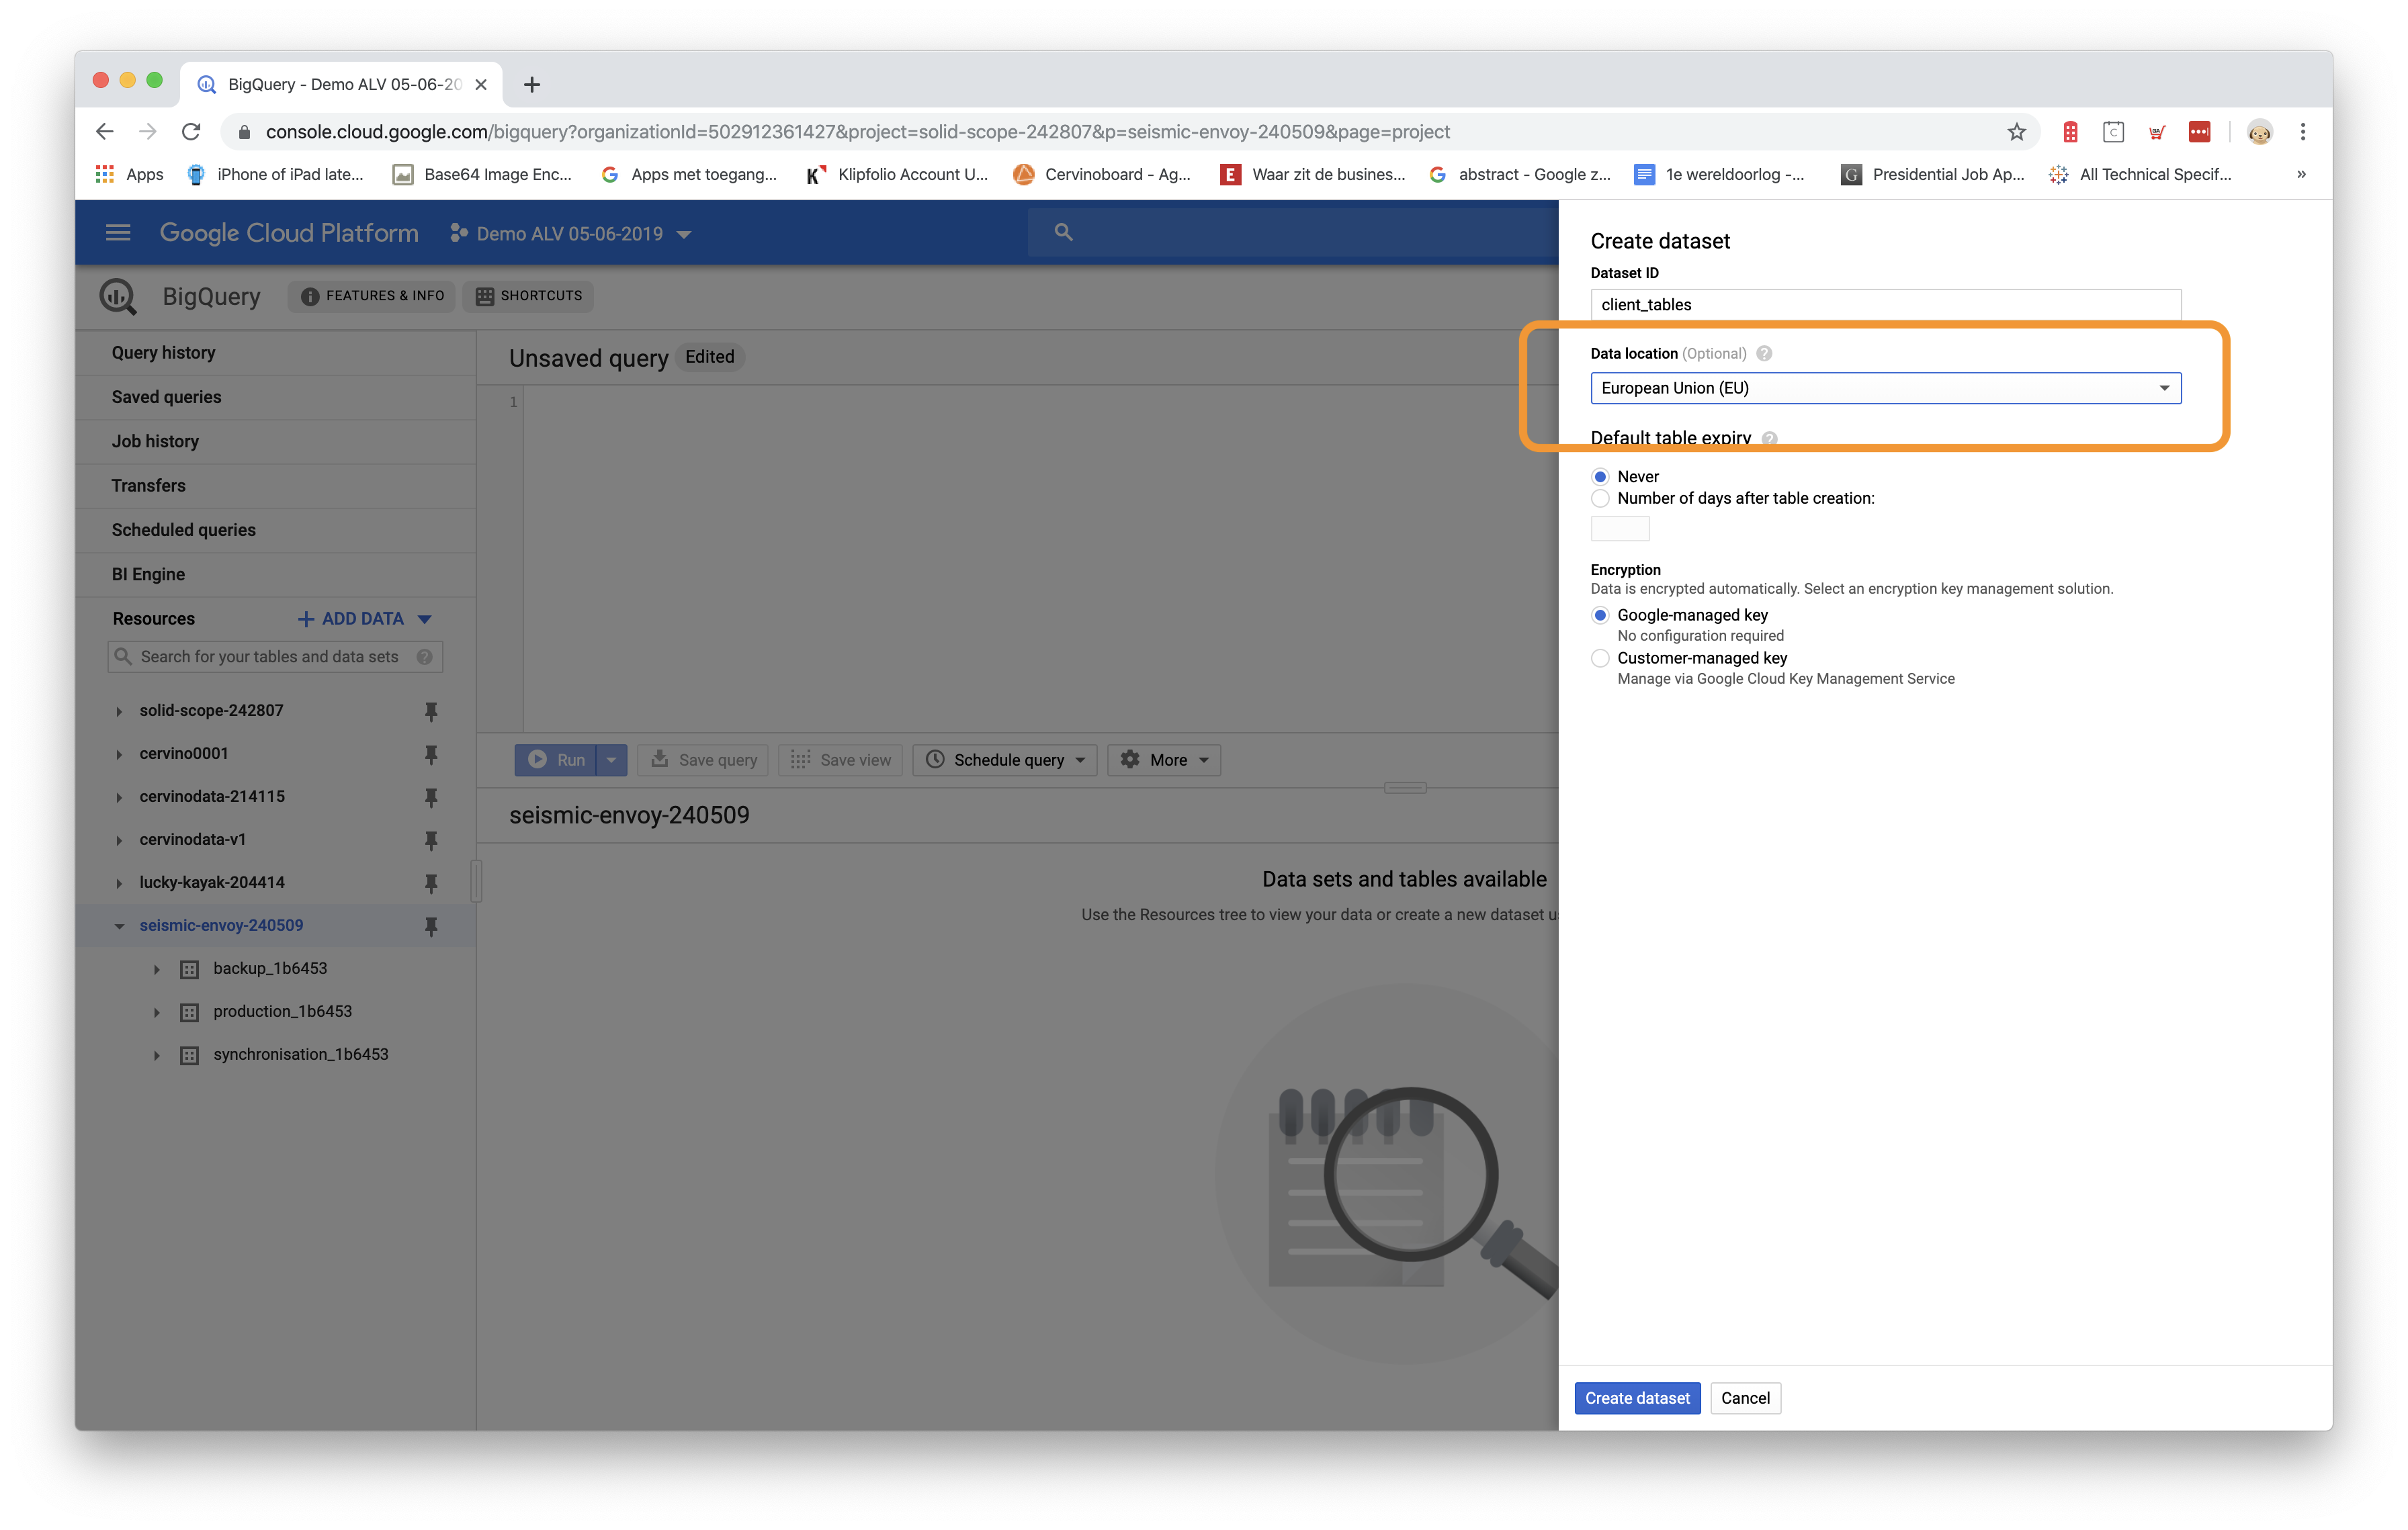Click the backup_1b6453 dataset table icon
Screen dimensions: 2408x1530
coord(189,969)
